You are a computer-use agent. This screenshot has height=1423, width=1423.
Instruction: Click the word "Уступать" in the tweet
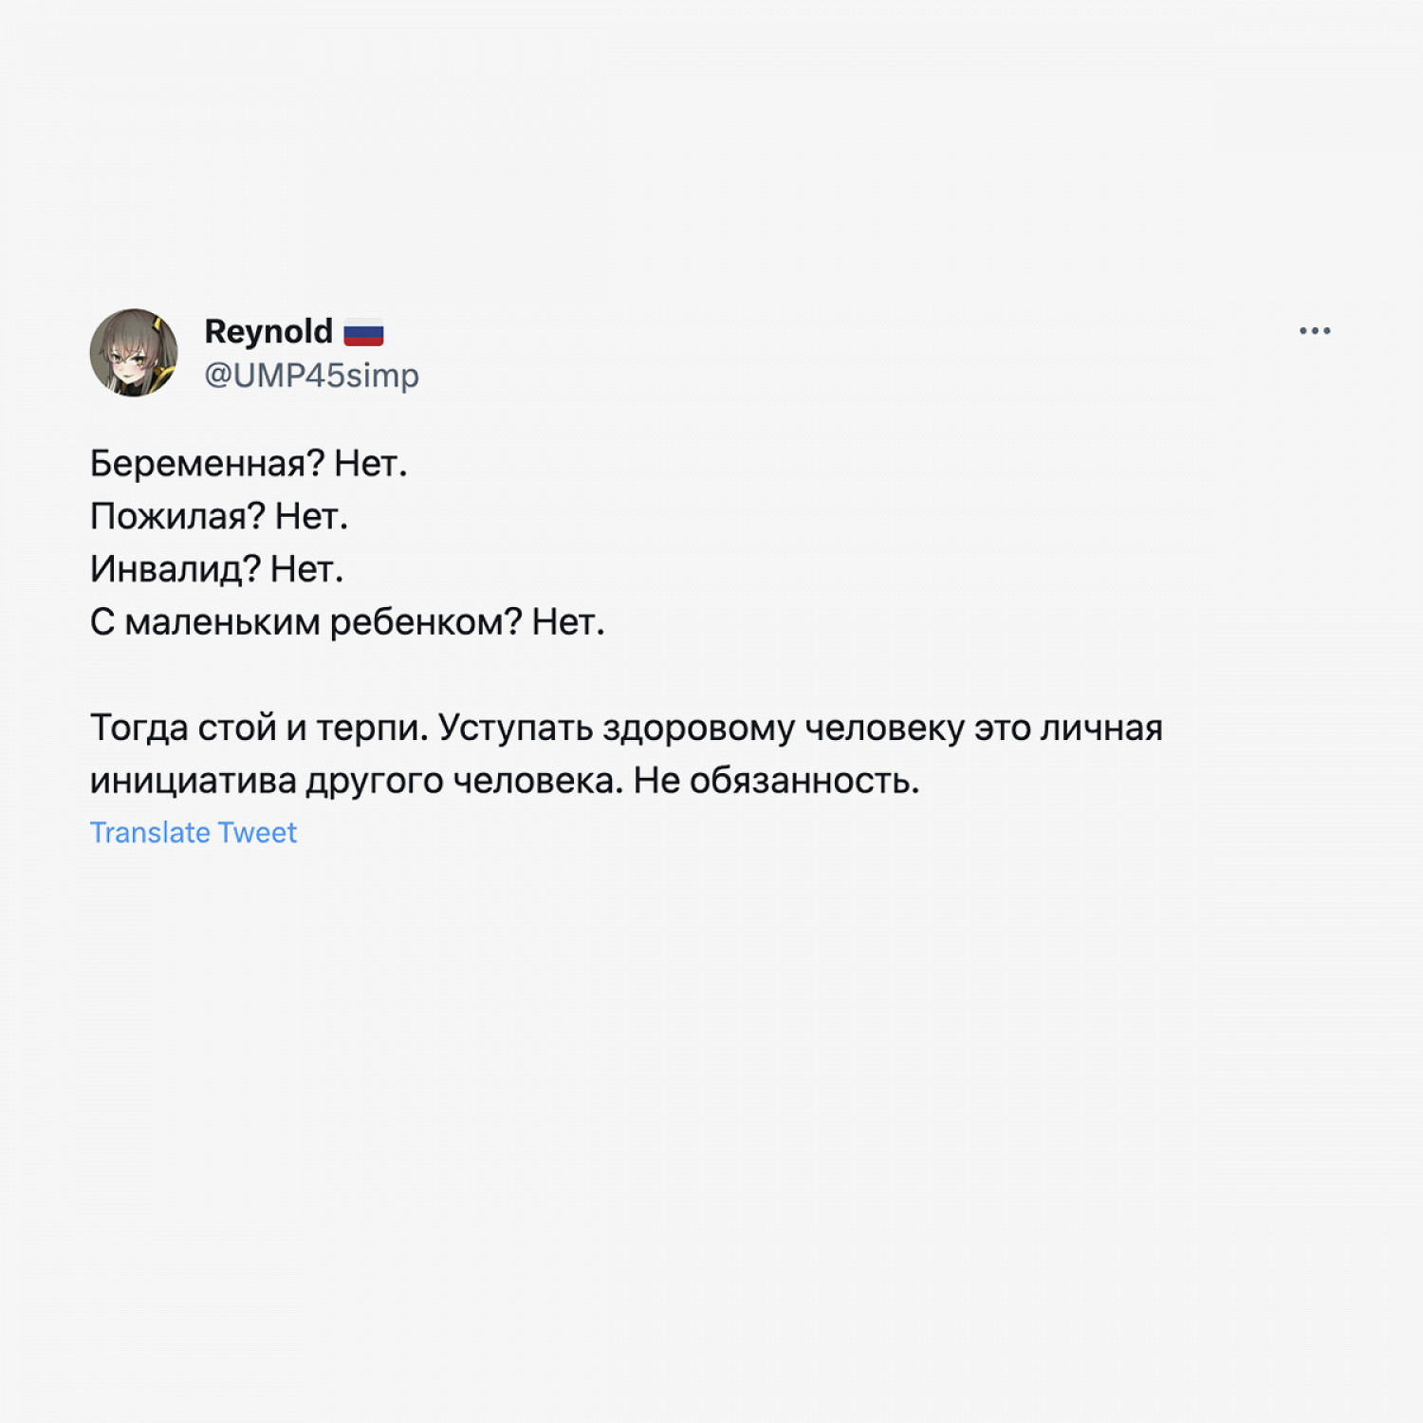[x=516, y=729]
